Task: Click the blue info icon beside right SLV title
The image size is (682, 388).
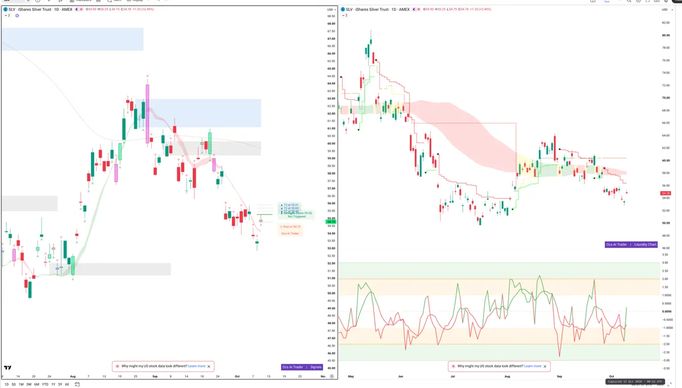Action: point(343,10)
